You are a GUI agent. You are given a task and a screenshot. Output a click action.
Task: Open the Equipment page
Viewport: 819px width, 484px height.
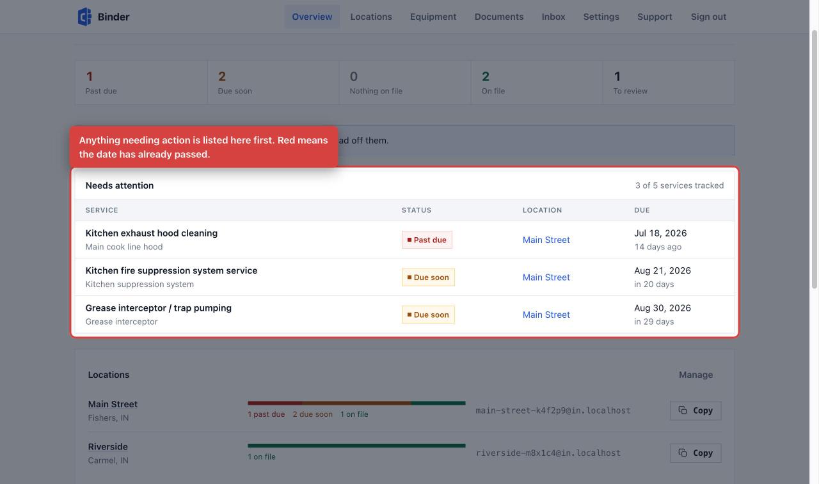click(x=433, y=17)
